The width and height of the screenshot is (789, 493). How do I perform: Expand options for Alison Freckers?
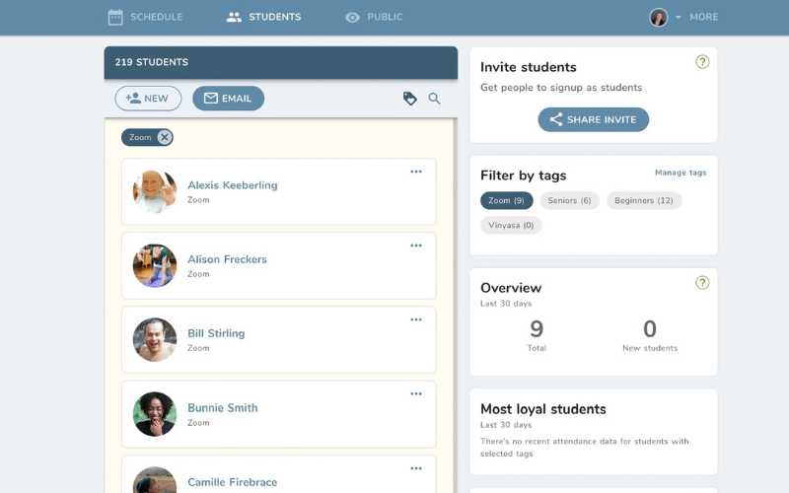tap(416, 246)
